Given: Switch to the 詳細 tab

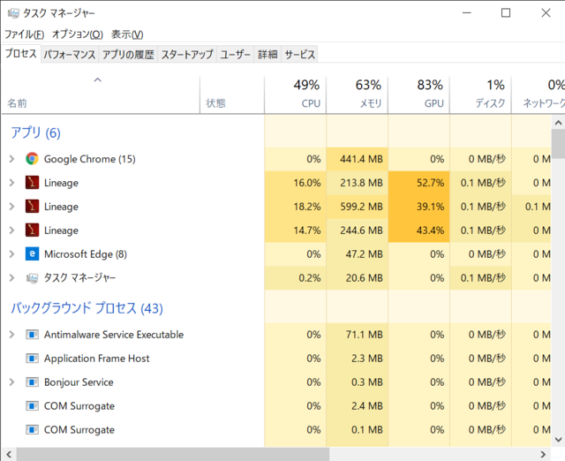Looking at the screenshot, I should click(x=267, y=55).
